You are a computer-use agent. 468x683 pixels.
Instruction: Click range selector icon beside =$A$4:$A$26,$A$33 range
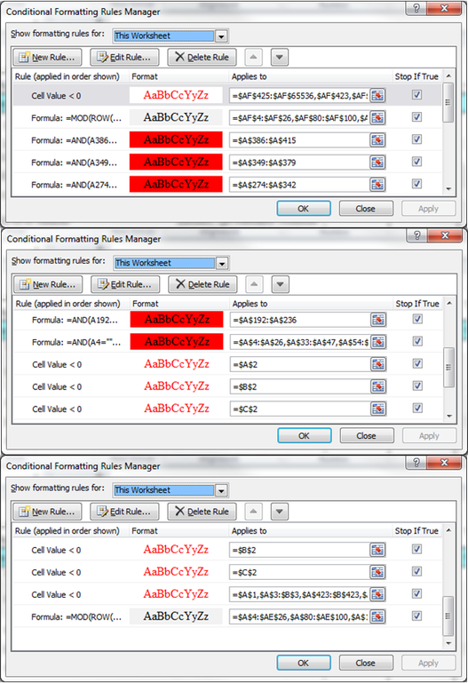(378, 342)
